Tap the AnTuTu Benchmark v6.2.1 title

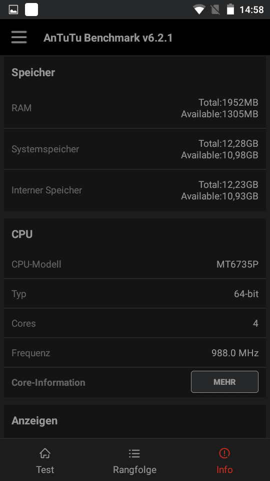point(108,38)
